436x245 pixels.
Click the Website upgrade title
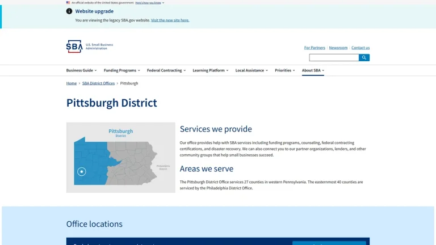click(x=94, y=11)
